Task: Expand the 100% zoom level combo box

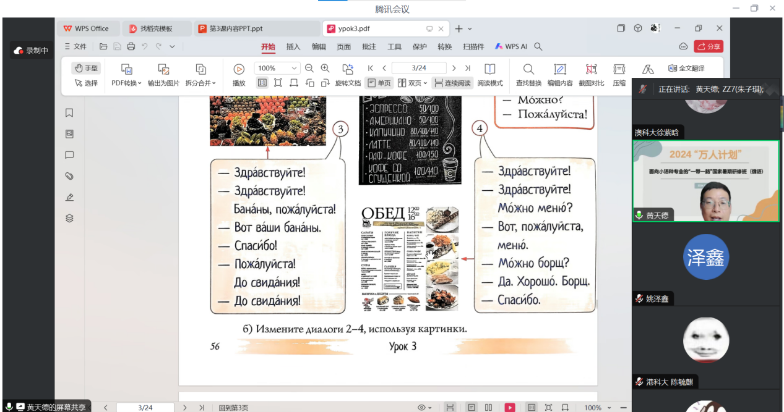Action: pos(294,68)
